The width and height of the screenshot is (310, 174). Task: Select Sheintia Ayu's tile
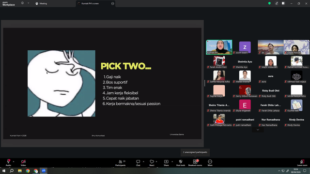[245, 62]
